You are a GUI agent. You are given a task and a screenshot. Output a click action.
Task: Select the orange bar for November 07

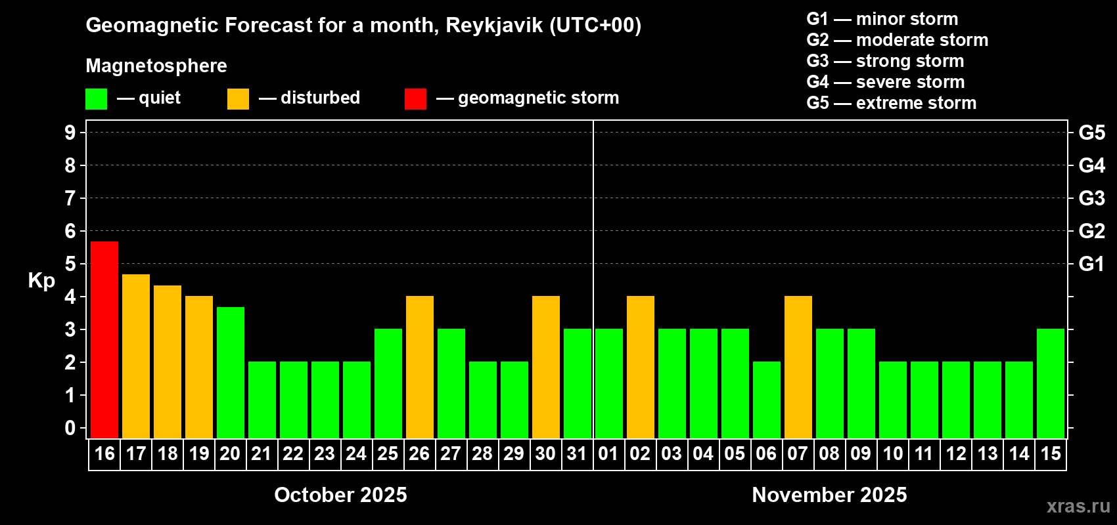[x=798, y=367]
